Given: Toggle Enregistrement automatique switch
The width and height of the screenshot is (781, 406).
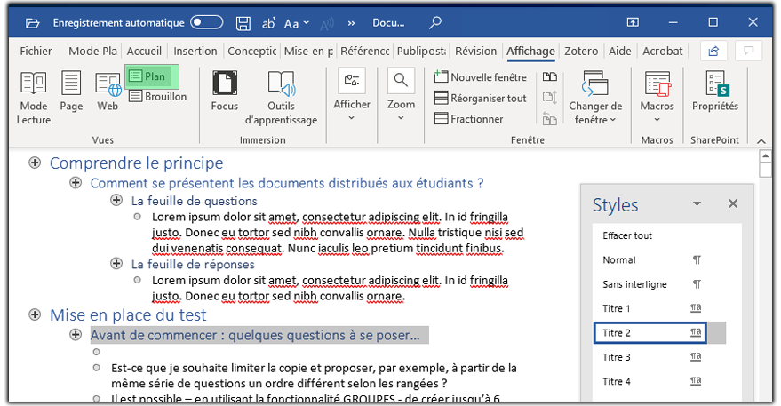Looking at the screenshot, I should [x=207, y=22].
